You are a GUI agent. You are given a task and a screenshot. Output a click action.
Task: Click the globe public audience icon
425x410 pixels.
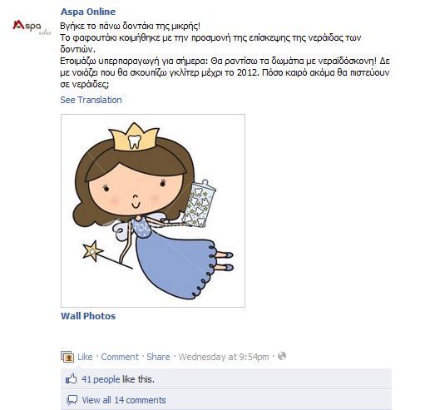[x=282, y=356]
